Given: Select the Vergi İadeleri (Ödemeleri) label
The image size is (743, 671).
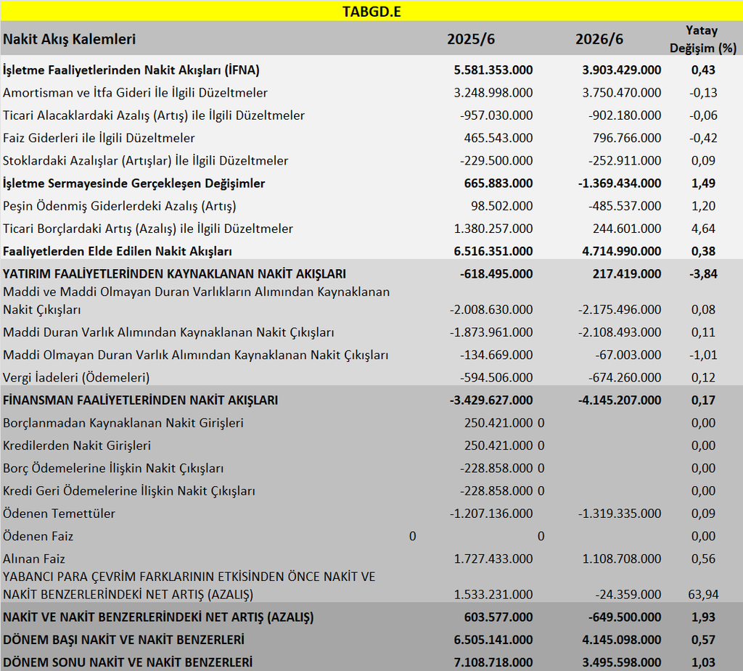Looking at the screenshot, I should (76, 378).
